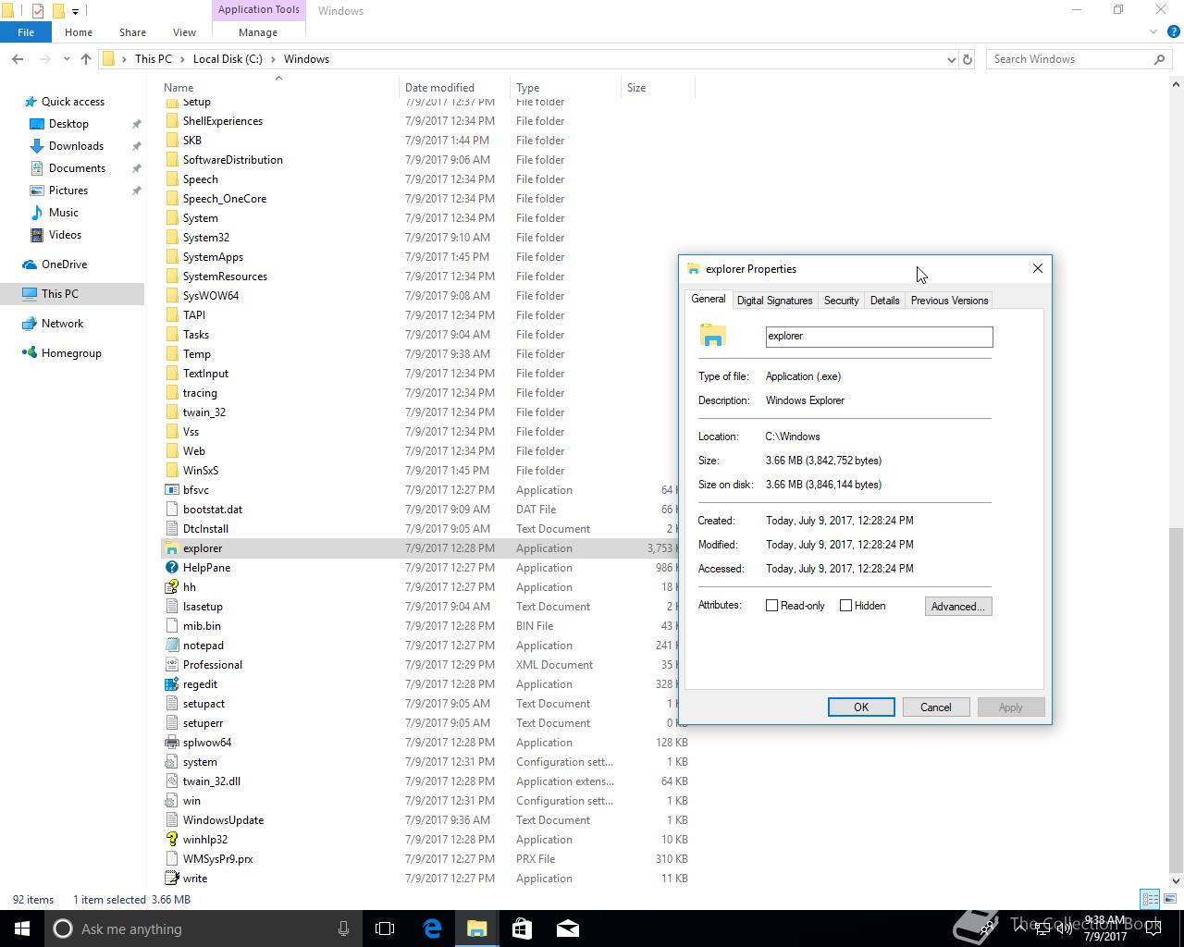Click the OneDrive cloud icon in sidebar
This screenshot has height=947, width=1184.
[30, 264]
